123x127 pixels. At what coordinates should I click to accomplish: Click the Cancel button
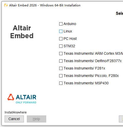click(14, 119)
